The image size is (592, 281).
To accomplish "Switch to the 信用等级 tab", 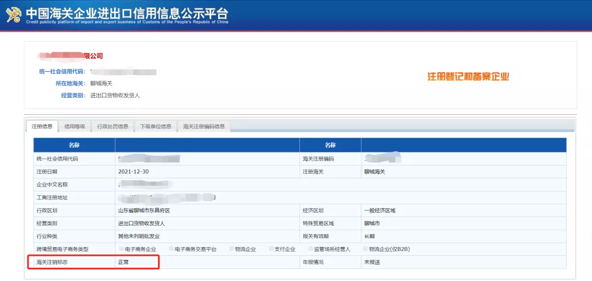I will tap(75, 126).
